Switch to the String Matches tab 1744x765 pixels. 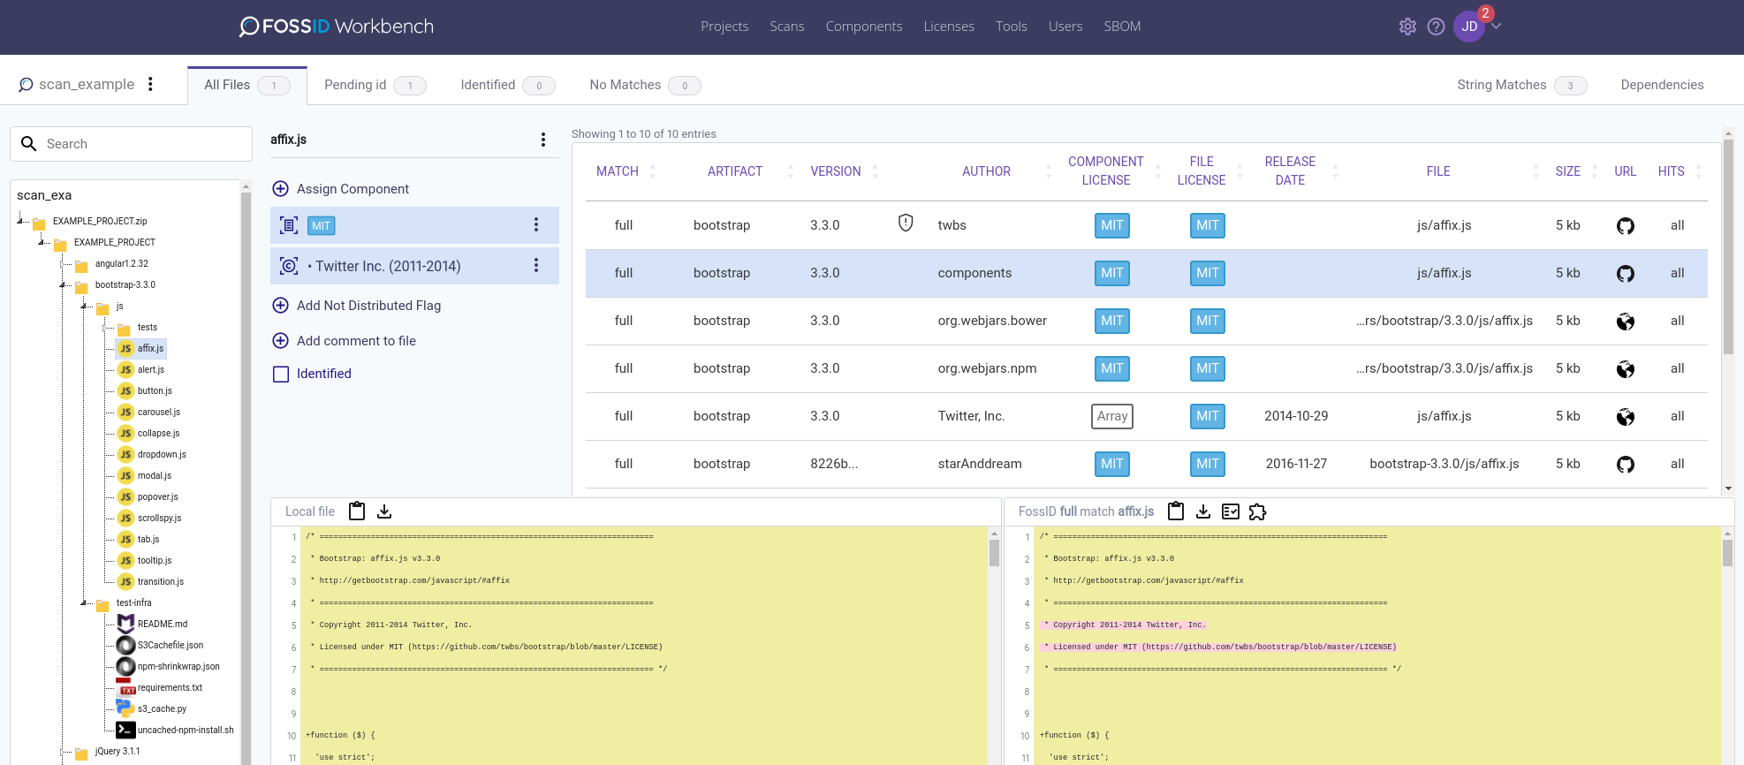tap(1521, 85)
